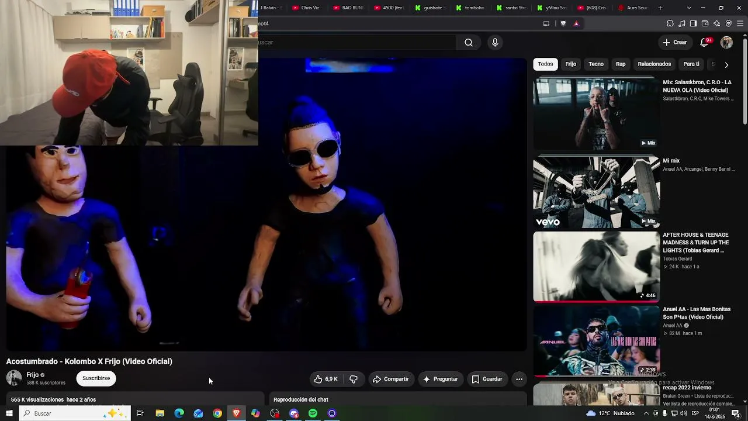Switch input language from ESP
Viewport: 748px width, 421px height.
click(x=695, y=413)
